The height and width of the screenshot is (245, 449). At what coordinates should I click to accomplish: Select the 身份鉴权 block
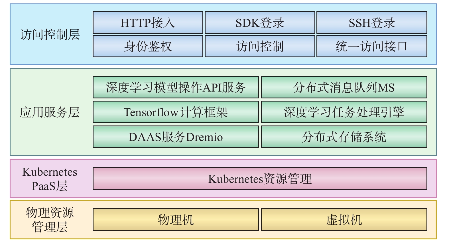(x=148, y=46)
